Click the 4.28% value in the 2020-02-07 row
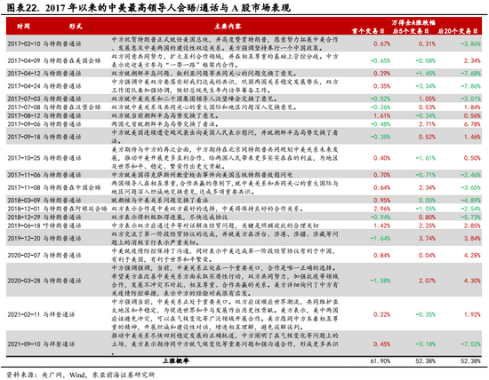The image size is (489, 380). (472, 255)
